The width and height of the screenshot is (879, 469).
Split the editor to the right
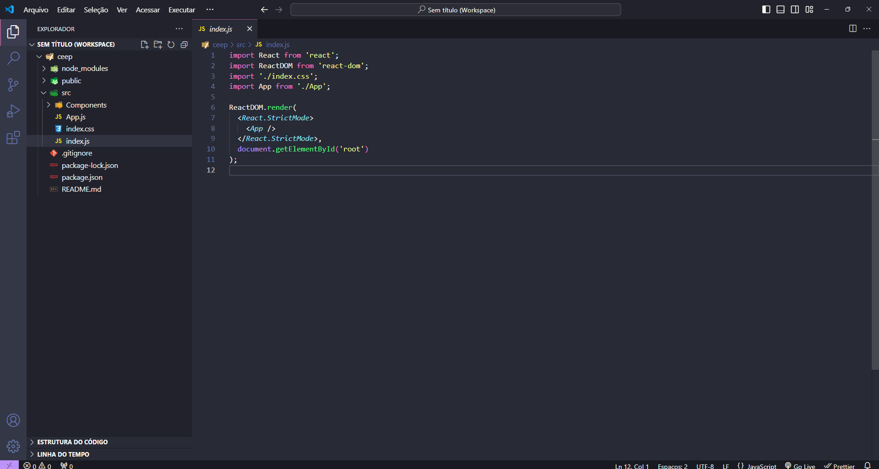pyautogui.click(x=852, y=28)
